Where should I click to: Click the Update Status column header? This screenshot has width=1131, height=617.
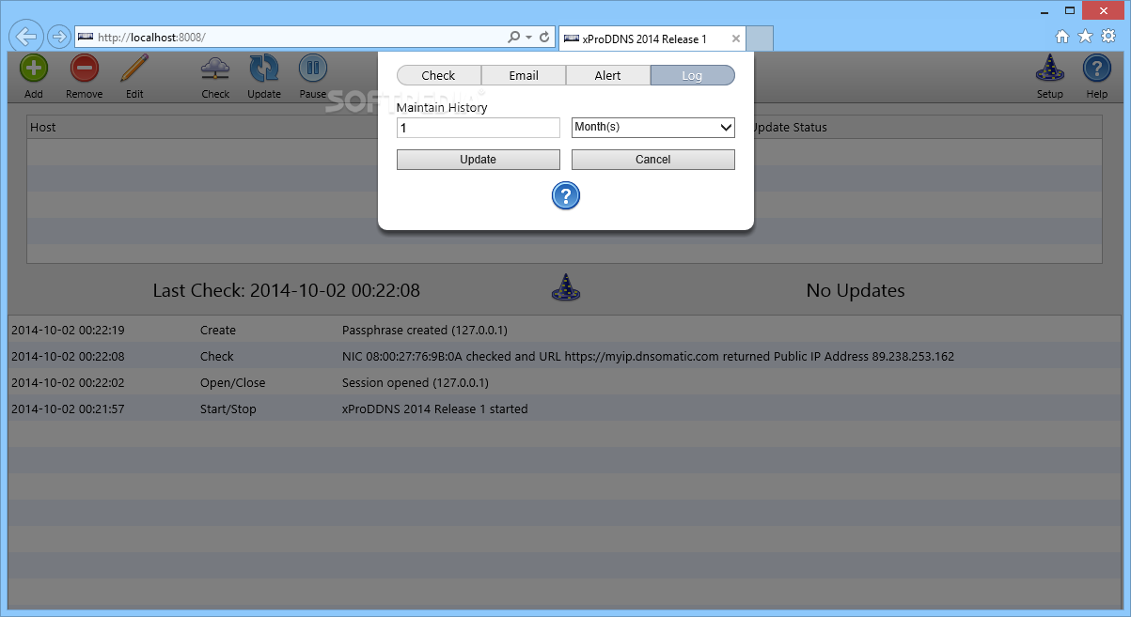click(x=790, y=127)
